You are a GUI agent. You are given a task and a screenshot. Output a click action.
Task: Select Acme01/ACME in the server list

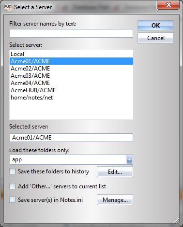click(x=71, y=61)
